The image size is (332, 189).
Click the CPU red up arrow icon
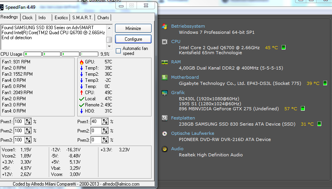coord(82,93)
